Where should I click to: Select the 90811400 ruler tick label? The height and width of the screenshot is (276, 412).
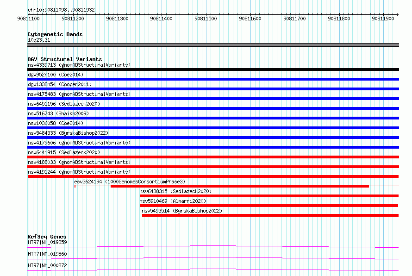tap(162, 19)
